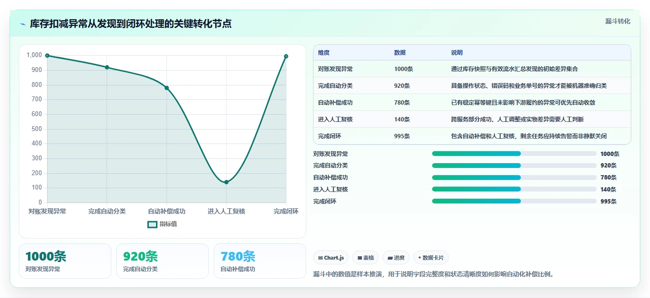Click chart data point for 完成自动分类
Image resolution: width=650 pixels, height=298 pixels.
point(107,67)
